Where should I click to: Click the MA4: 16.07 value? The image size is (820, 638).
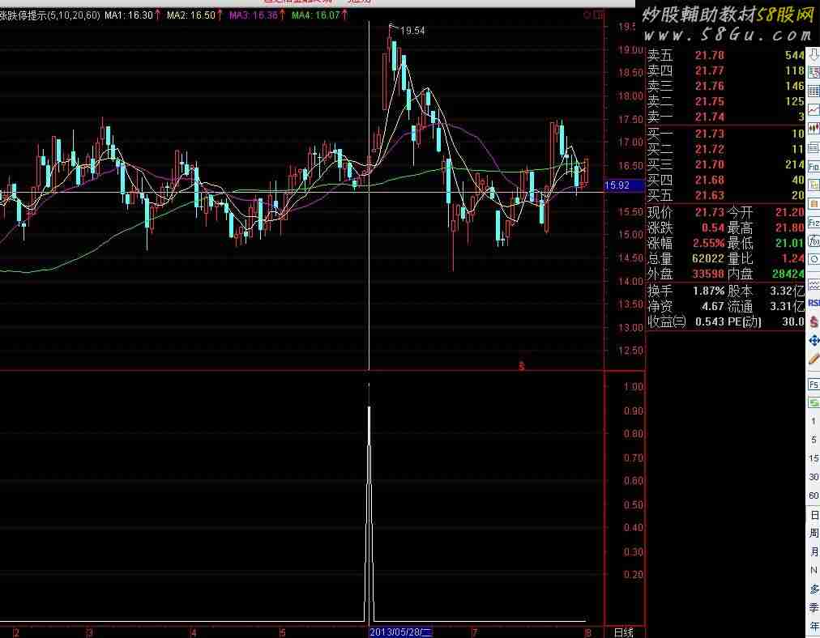tap(315, 15)
